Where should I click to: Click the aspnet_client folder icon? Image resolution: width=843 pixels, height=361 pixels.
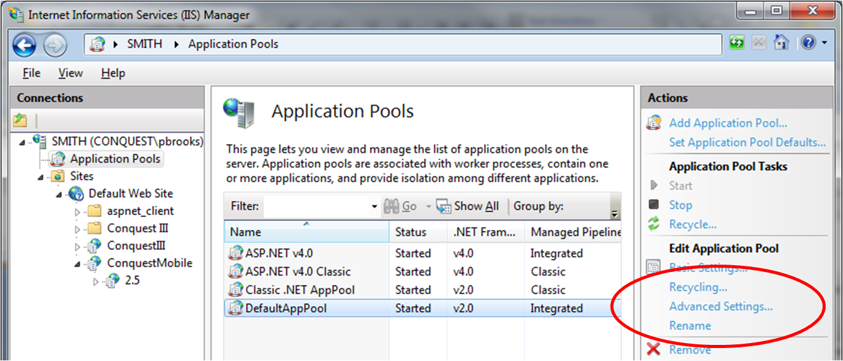tap(94, 211)
